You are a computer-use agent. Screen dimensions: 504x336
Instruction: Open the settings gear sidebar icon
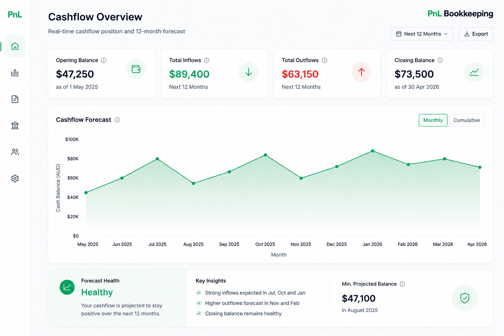pos(15,178)
